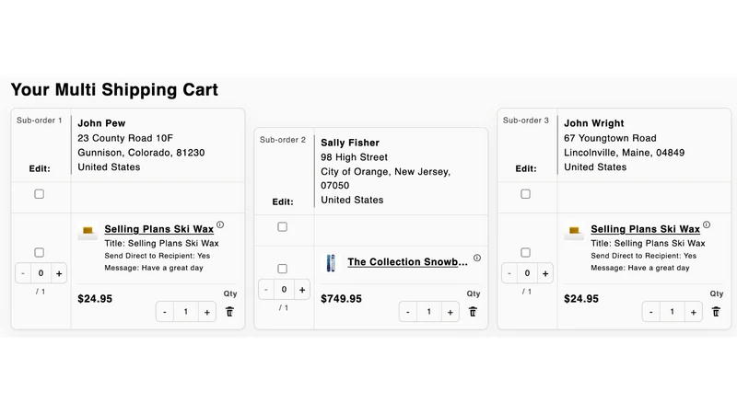Tick item checkbox beside John Pew's Ski Wax
The width and height of the screenshot is (737, 414).
40,252
